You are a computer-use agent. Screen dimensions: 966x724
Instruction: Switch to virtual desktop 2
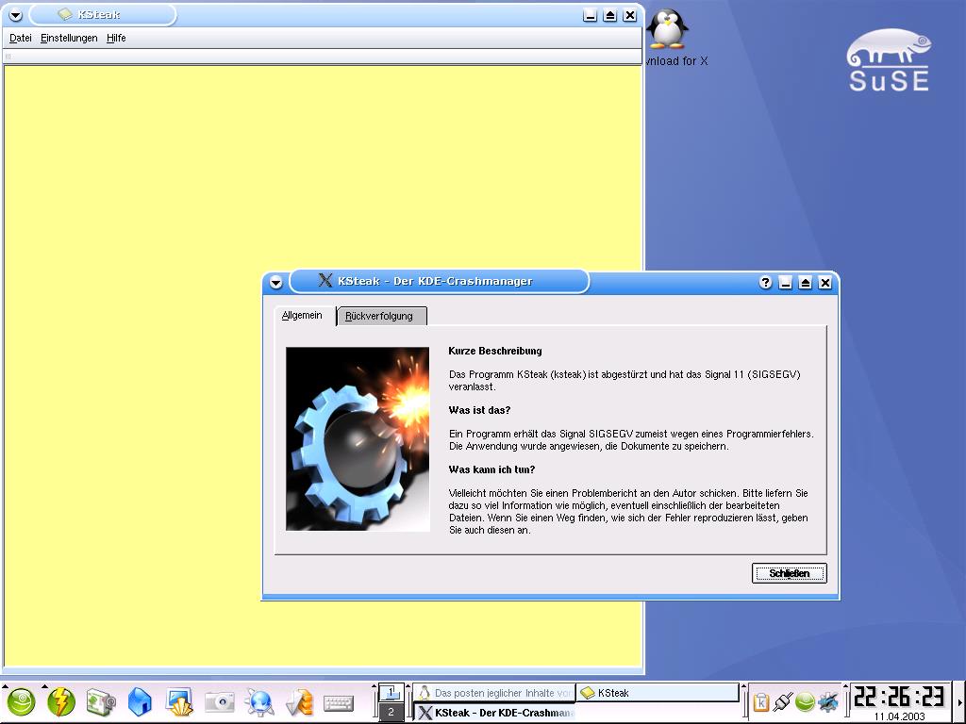pyautogui.click(x=391, y=713)
